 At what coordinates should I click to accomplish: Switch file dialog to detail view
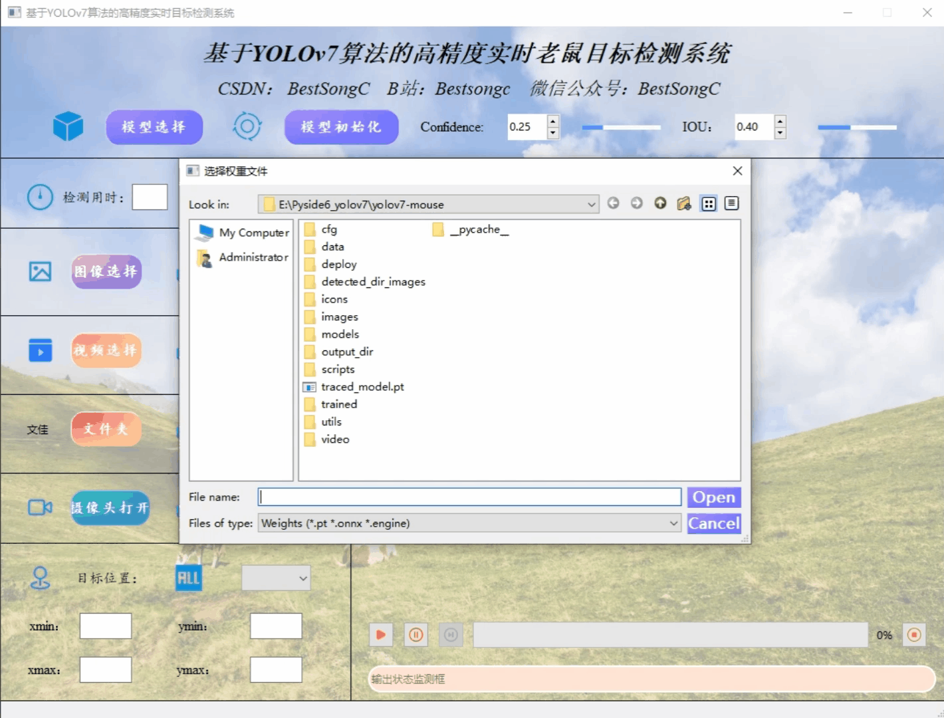732,203
